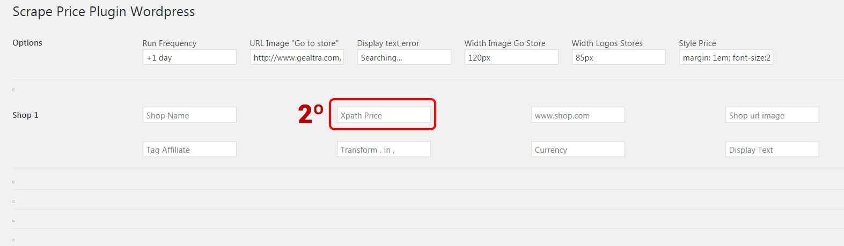Click the www.shop.com URL field
The image size is (844, 246).
578,115
